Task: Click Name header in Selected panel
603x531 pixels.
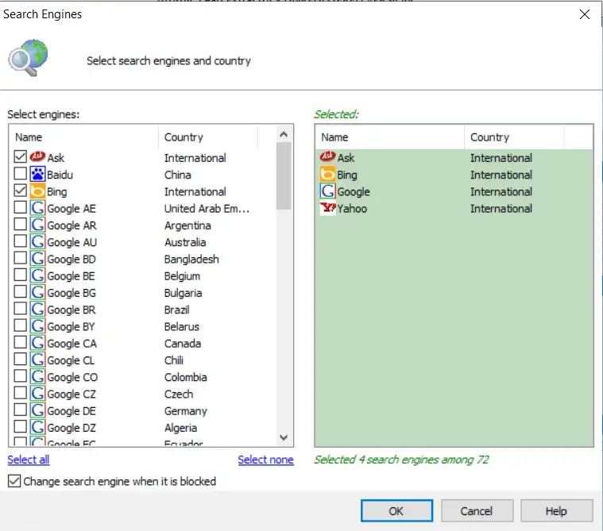Action: click(389, 137)
